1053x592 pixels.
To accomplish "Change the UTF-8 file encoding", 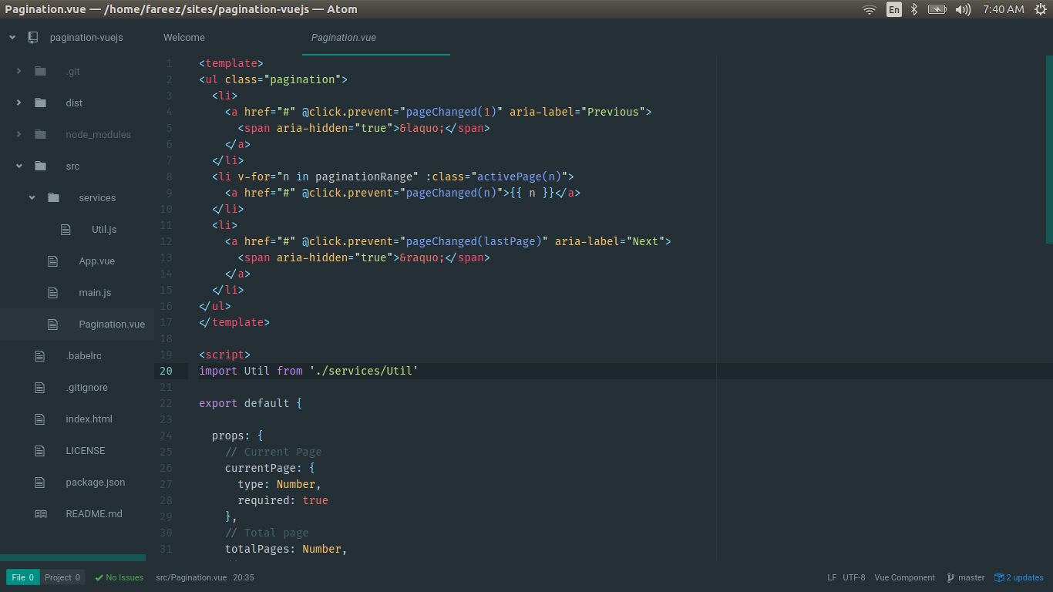I will pyautogui.click(x=854, y=577).
